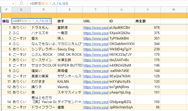Click the 順位 header cell
Image resolution: width=188 pixels, height=111 pixels.
click(6, 21)
